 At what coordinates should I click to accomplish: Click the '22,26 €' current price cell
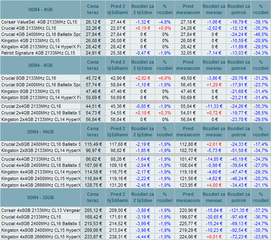click(93, 28)
